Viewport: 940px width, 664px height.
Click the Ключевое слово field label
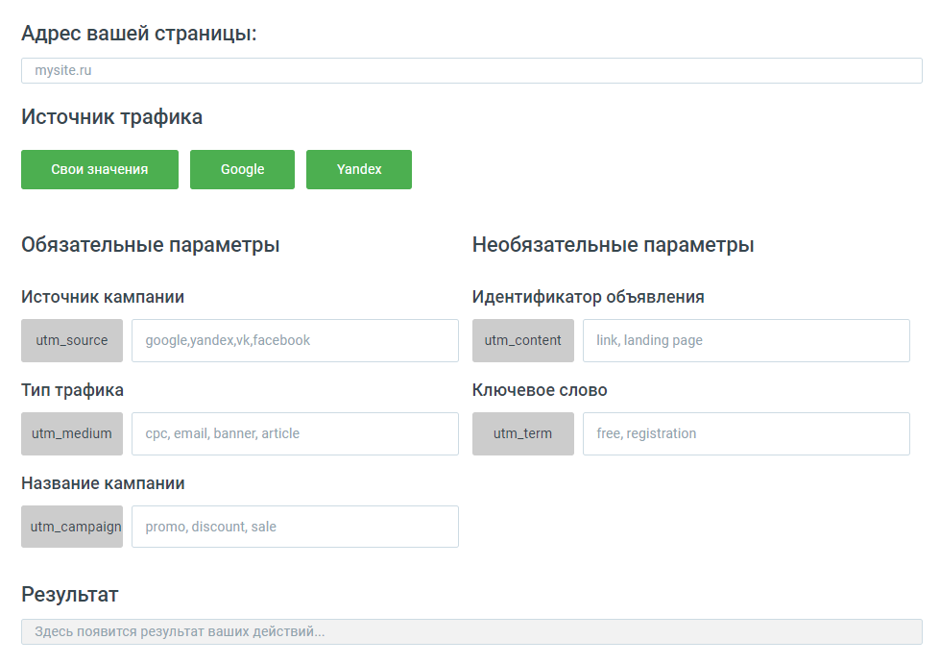540,390
